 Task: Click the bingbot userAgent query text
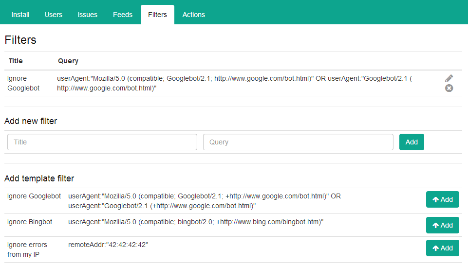(x=196, y=222)
